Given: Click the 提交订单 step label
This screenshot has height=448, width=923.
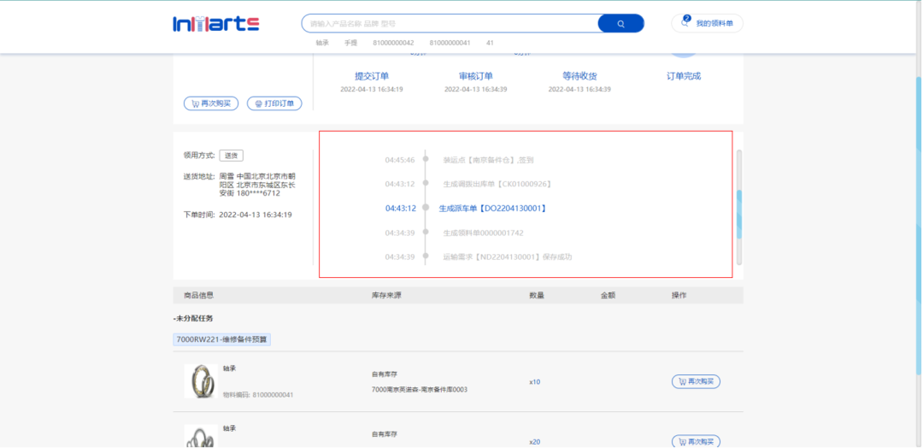Looking at the screenshot, I should (372, 76).
